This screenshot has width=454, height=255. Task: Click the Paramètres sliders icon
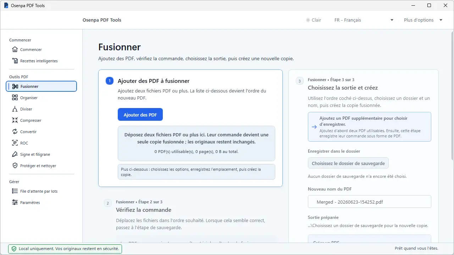[x=15, y=203]
